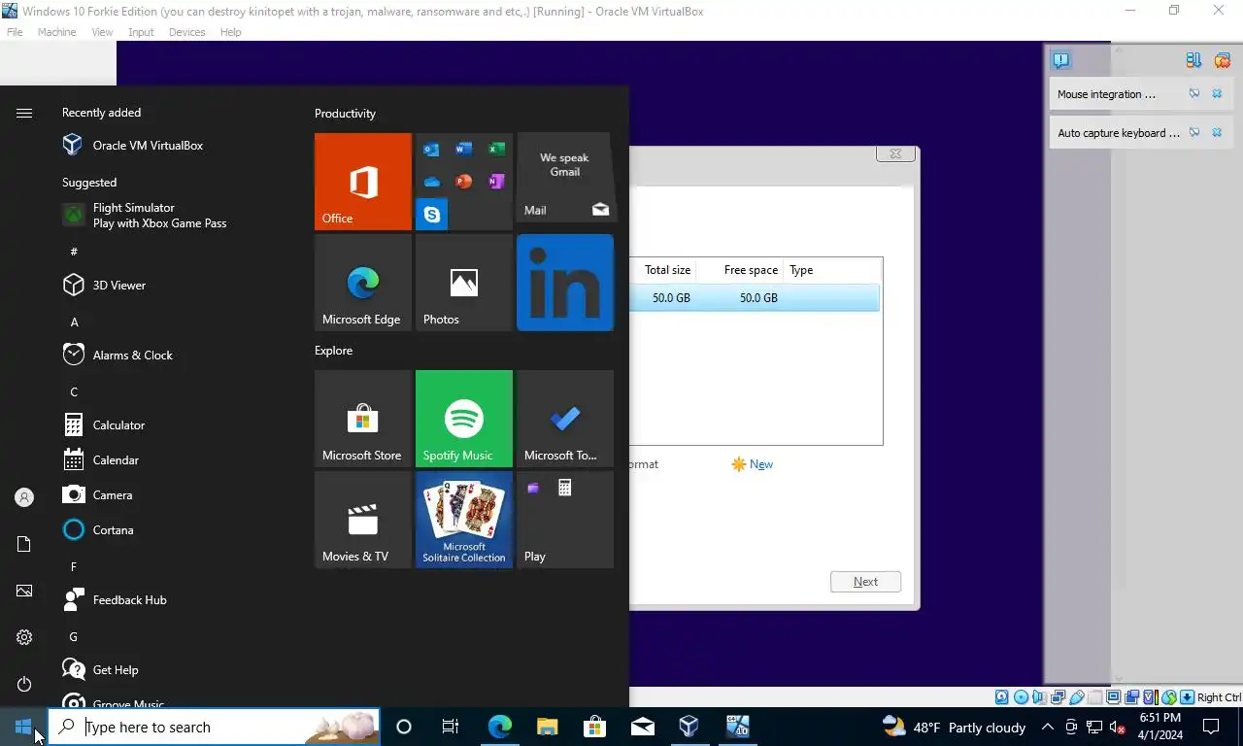Click the New link in setup window
Viewport: 1243px width, 746px height.
(x=753, y=464)
